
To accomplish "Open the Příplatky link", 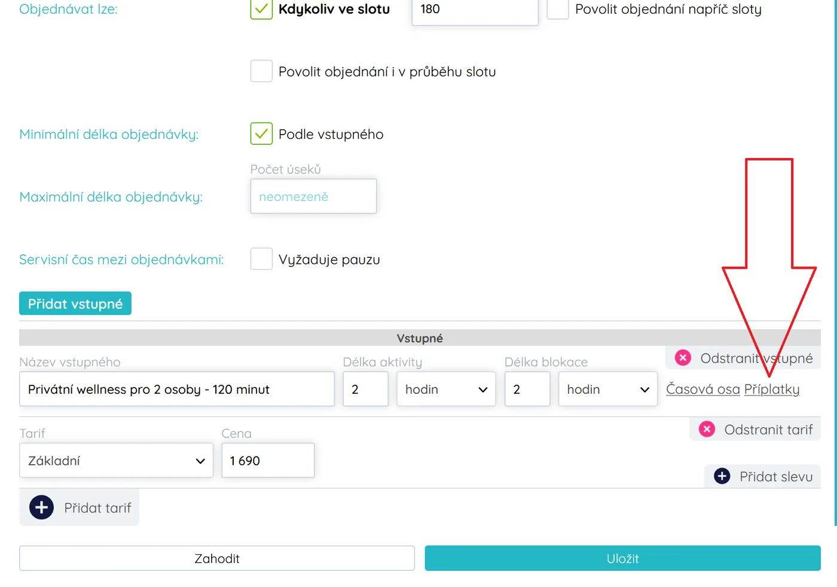I will [x=772, y=389].
